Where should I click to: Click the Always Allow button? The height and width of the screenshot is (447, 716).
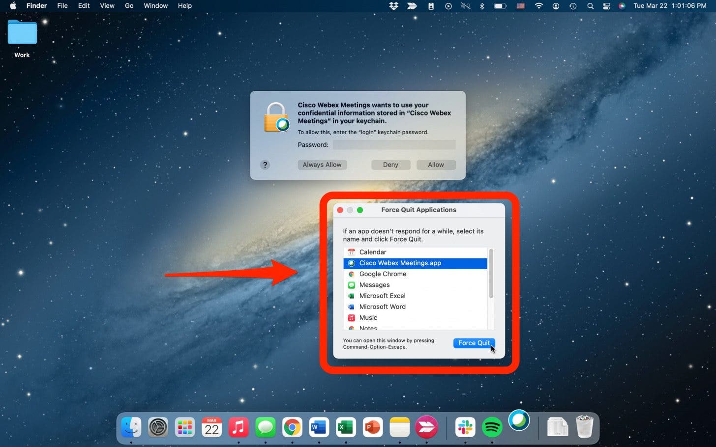coord(322,165)
